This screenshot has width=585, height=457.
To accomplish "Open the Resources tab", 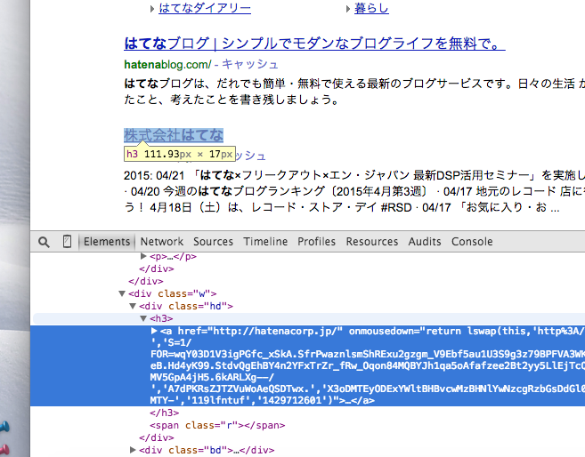I will [x=372, y=241].
